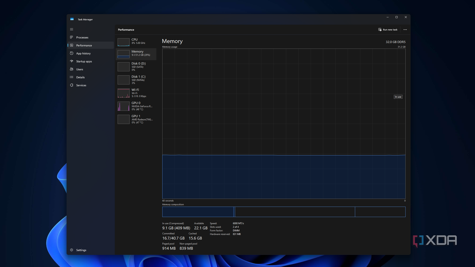475x267 pixels.
Task: Click the Settings gear icon
Action: click(x=72, y=250)
